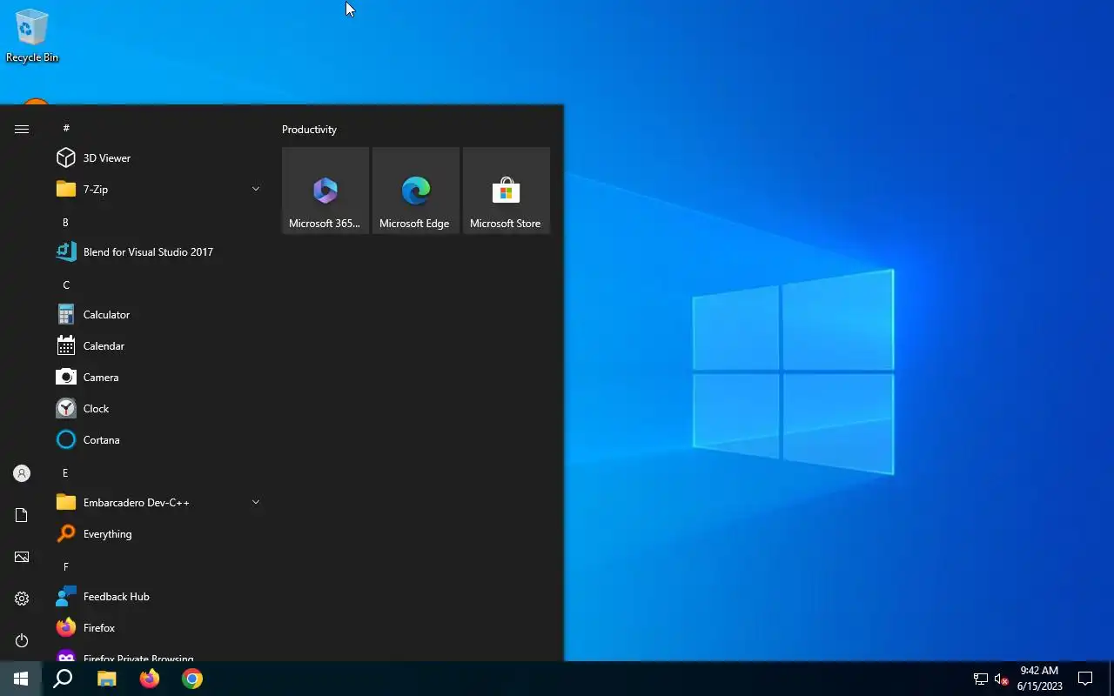Launch the Camera app
The height and width of the screenshot is (696, 1114).
pyautogui.click(x=157, y=377)
